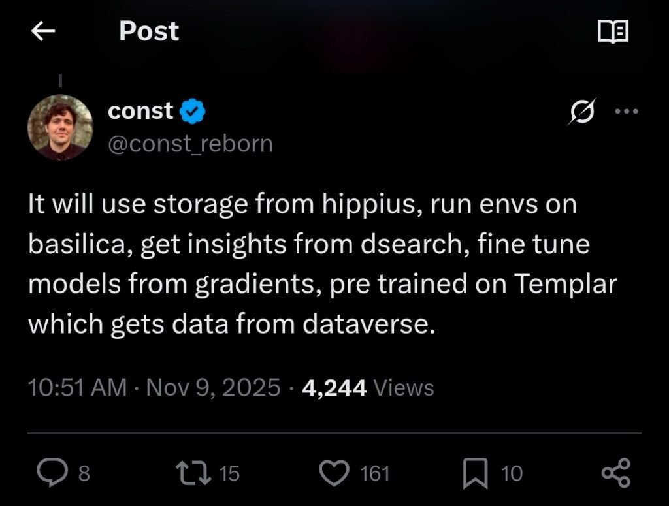This screenshot has height=506, width=669.
Task: Tap the reply count 8
Action: (84, 473)
